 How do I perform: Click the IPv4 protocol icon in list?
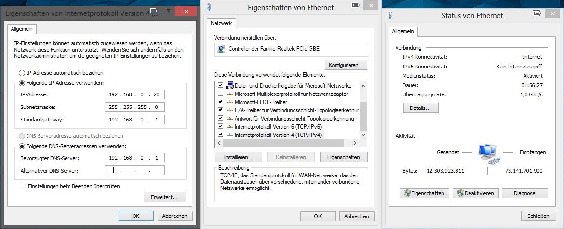click(229, 135)
